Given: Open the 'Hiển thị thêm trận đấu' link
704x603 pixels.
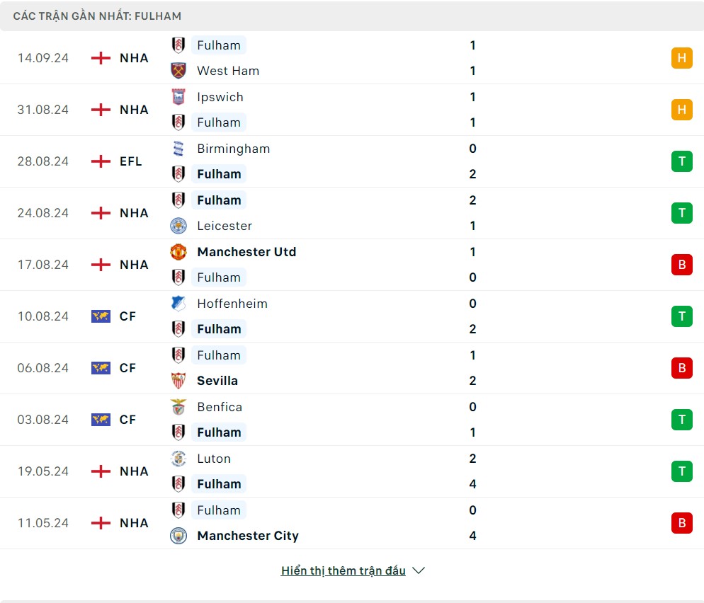Looking at the screenshot, I should coord(343,570).
